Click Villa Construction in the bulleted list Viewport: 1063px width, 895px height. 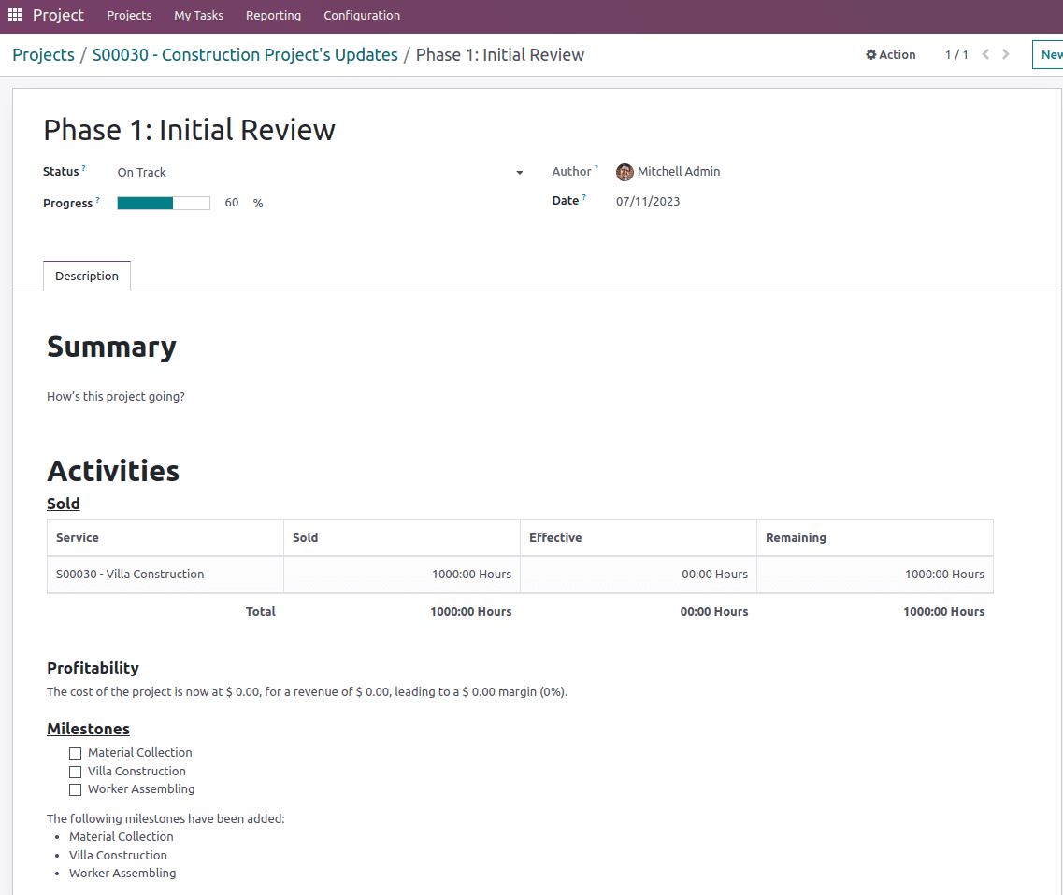[118, 855]
